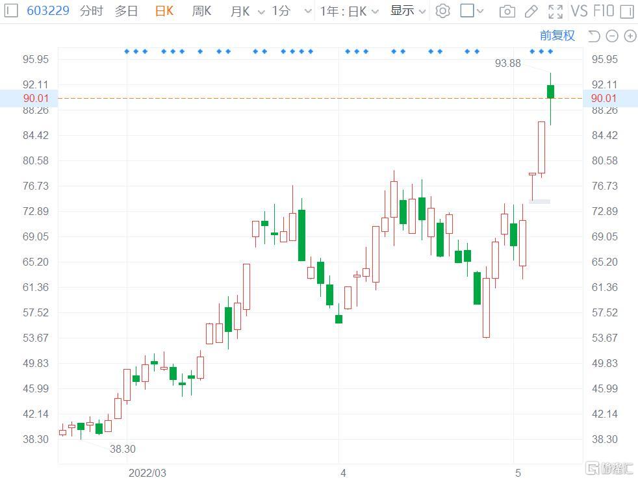Click 42.14 on the right price axis
Viewport: 638px width, 480px height.
(605, 414)
